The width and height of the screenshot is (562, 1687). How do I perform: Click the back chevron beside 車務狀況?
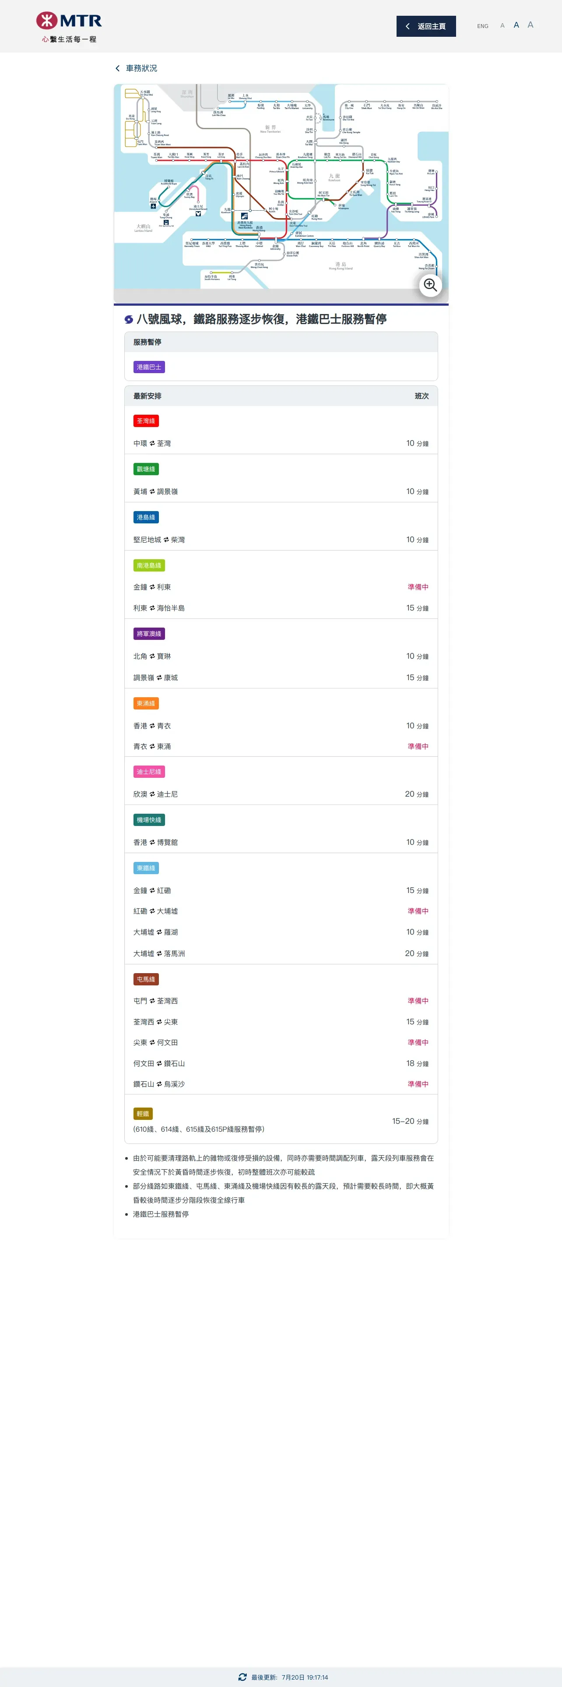point(118,68)
